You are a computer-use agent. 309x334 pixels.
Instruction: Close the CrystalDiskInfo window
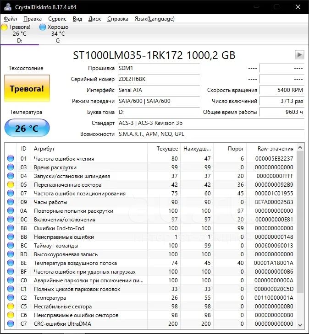298,7
